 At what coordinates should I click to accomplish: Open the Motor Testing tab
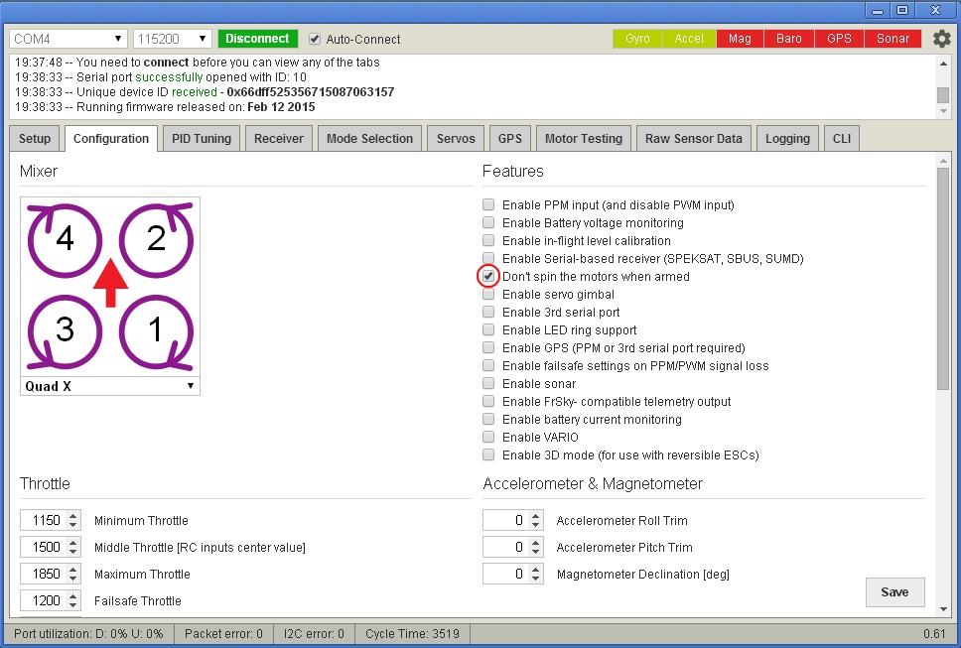pos(584,139)
